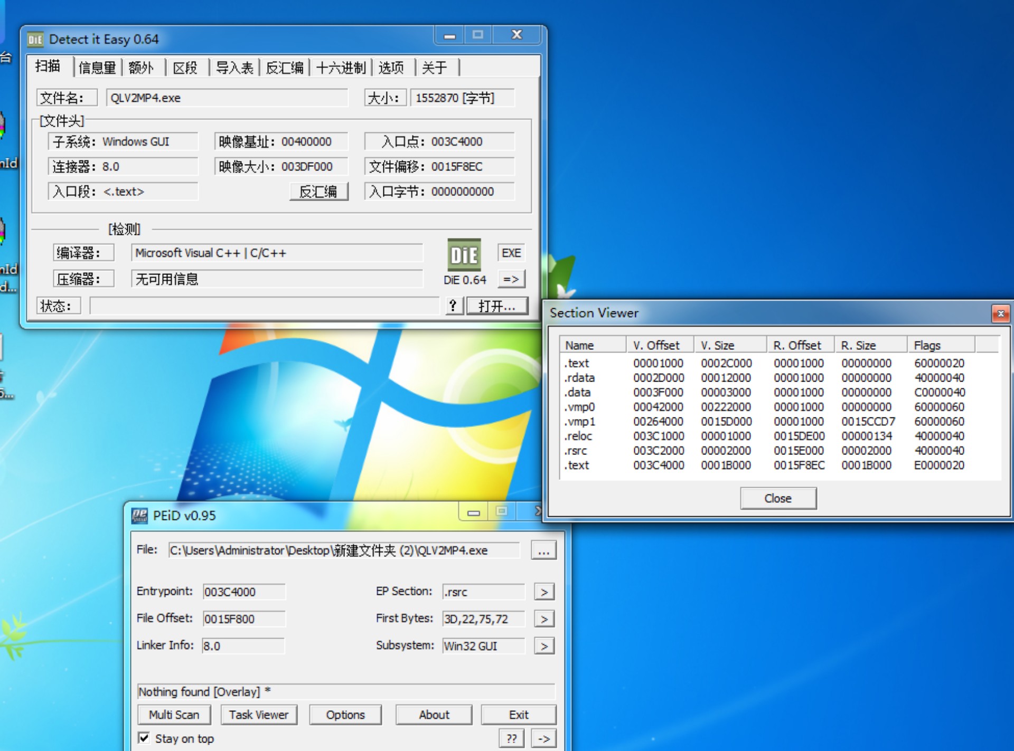The width and height of the screenshot is (1014, 751).
Task: Expand EP Section details arrow
Action: 544,592
